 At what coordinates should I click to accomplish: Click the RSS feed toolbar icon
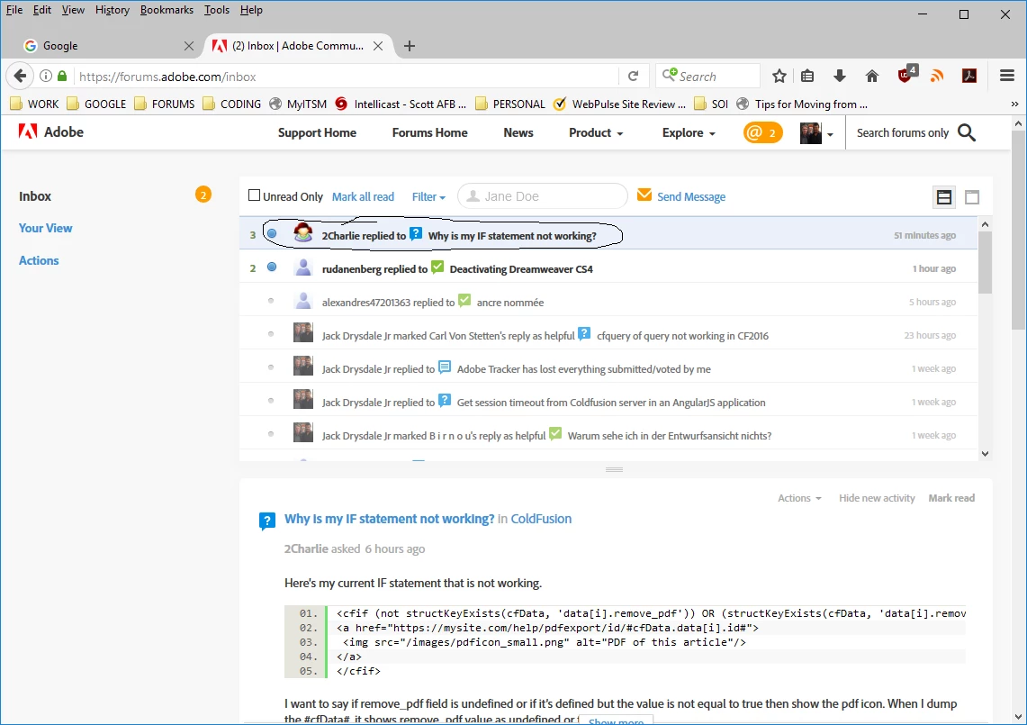pyautogui.click(x=937, y=76)
